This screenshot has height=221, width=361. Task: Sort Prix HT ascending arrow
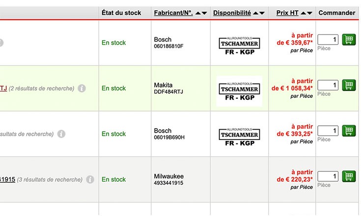pos(304,13)
